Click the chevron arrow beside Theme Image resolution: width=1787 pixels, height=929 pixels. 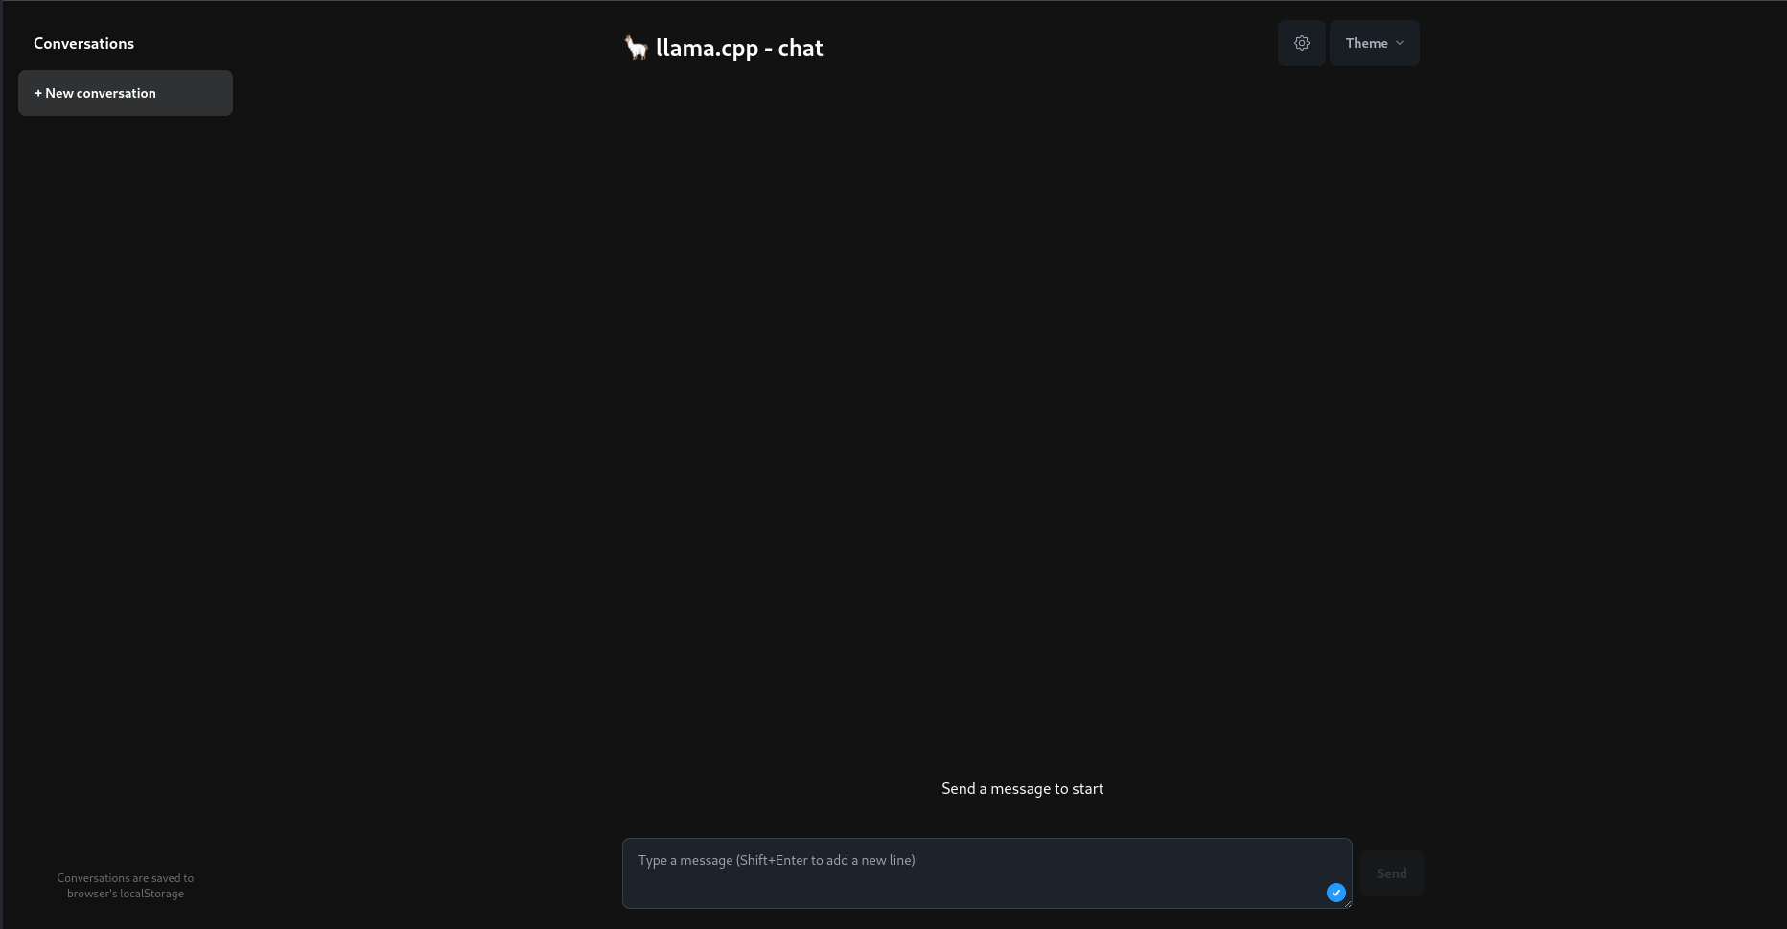click(x=1400, y=43)
